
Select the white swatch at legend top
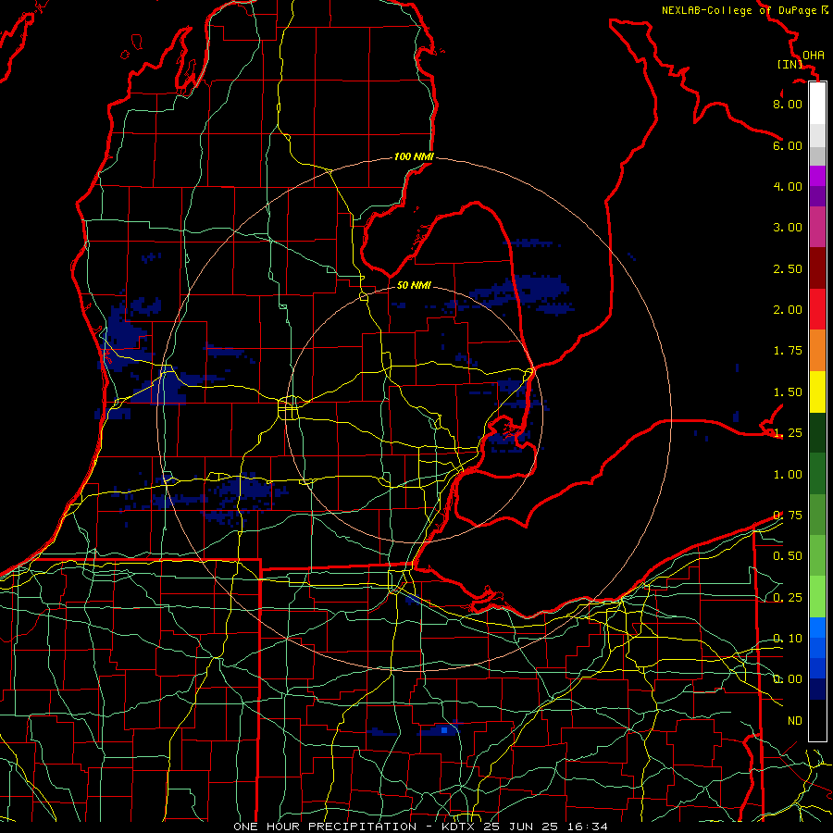(x=817, y=103)
